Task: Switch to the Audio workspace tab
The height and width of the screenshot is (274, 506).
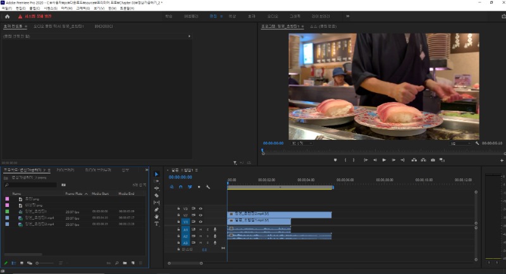Action: click(x=273, y=16)
